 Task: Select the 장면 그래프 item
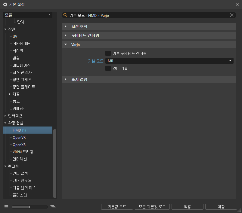point(22,80)
